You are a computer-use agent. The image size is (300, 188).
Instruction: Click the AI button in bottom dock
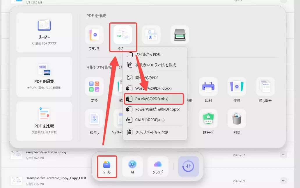(132, 166)
